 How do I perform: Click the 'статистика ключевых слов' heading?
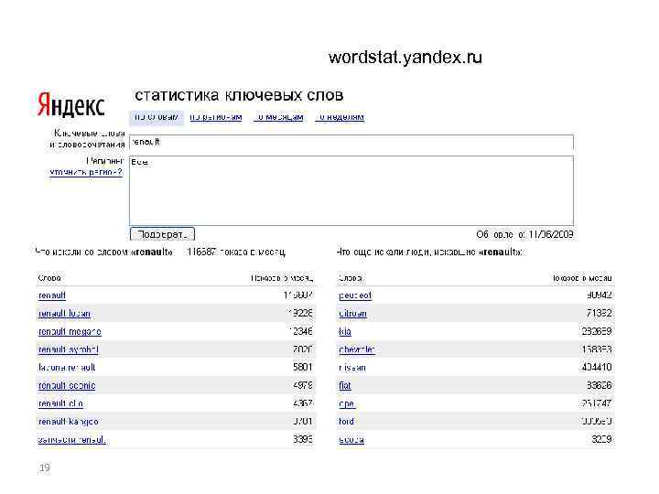click(x=239, y=95)
